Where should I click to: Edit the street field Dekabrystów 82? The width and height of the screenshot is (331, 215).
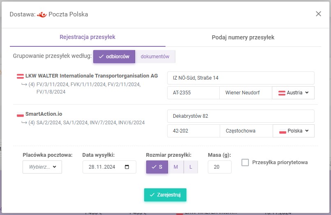[x=241, y=116]
